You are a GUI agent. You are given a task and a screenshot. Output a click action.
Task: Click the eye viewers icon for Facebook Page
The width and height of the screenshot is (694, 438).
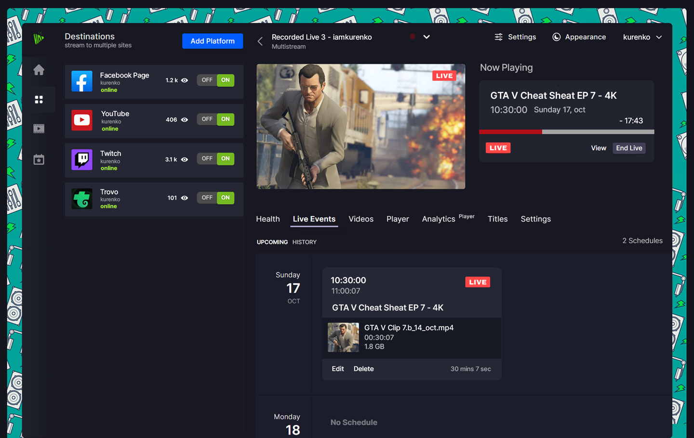pyautogui.click(x=185, y=80)
